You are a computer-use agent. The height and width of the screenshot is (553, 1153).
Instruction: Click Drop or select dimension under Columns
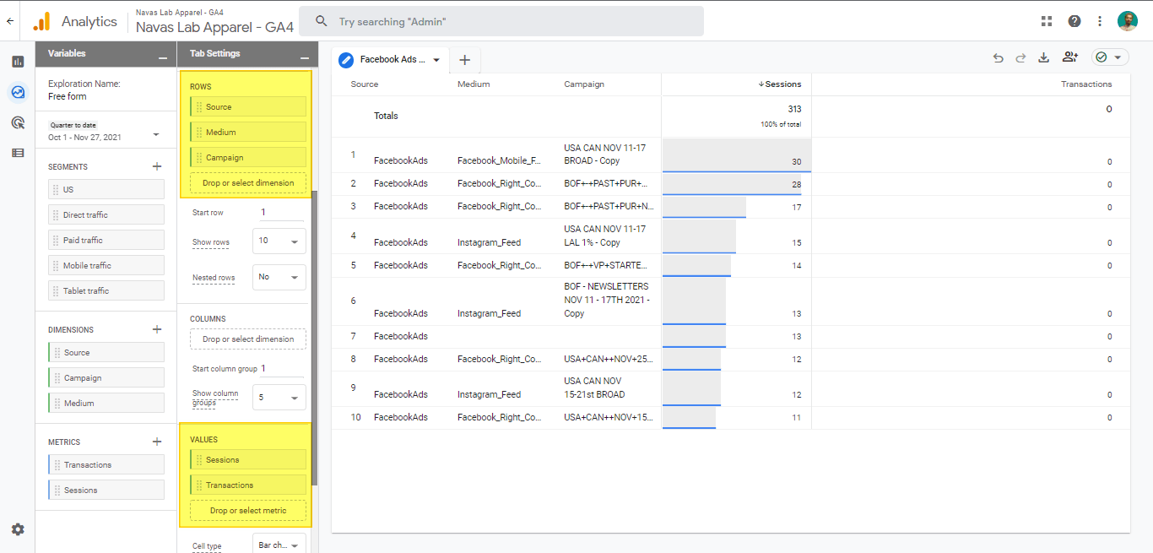(248, 339)
